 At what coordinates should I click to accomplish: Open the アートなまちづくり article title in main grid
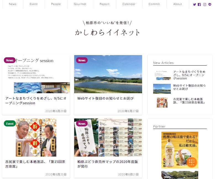click(x=36, y=101)
